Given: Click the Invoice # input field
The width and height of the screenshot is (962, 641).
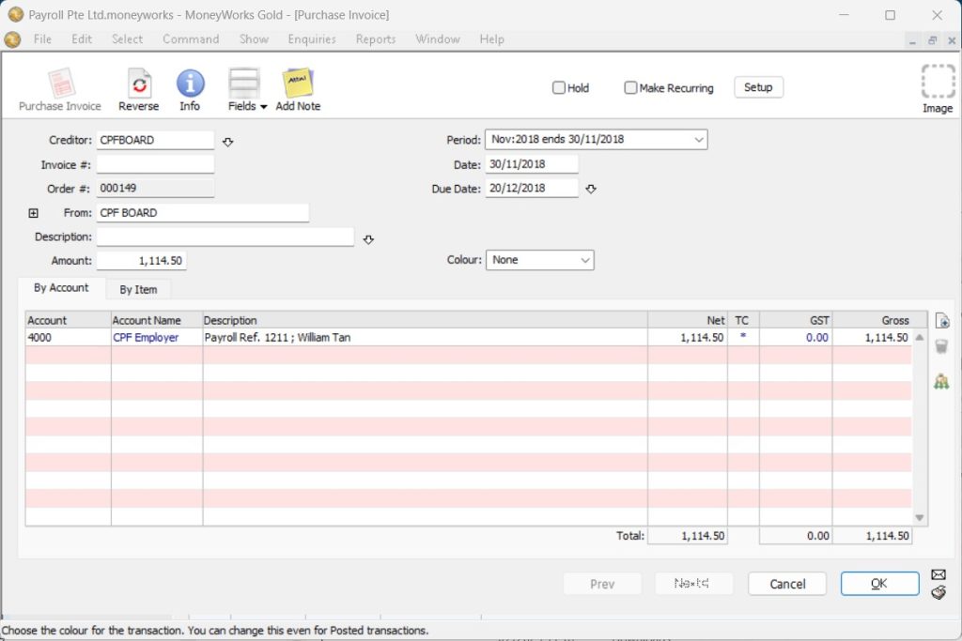Looking at the screenshot, I should (x=155, y=164).
